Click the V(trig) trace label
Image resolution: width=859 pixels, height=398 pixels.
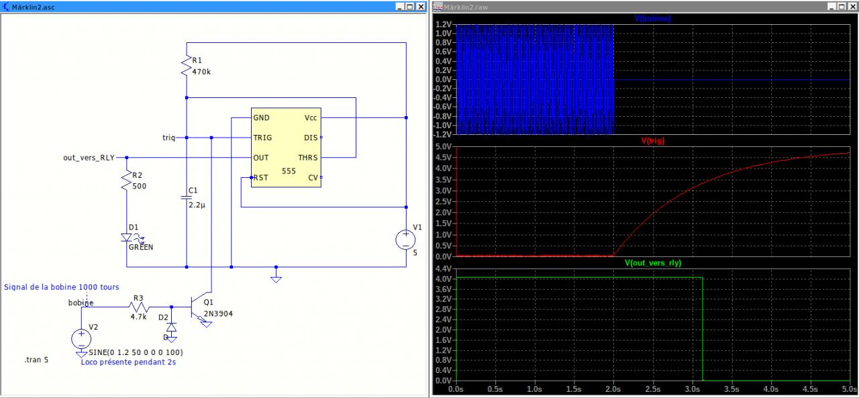(653, 141)
